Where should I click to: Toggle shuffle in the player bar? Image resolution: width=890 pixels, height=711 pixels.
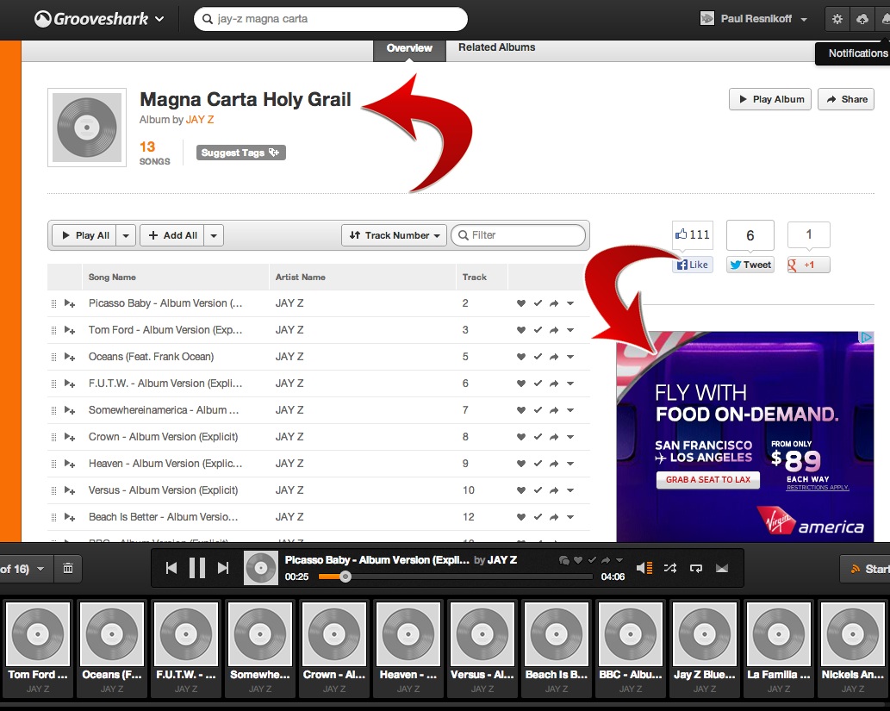coord(670,568)
